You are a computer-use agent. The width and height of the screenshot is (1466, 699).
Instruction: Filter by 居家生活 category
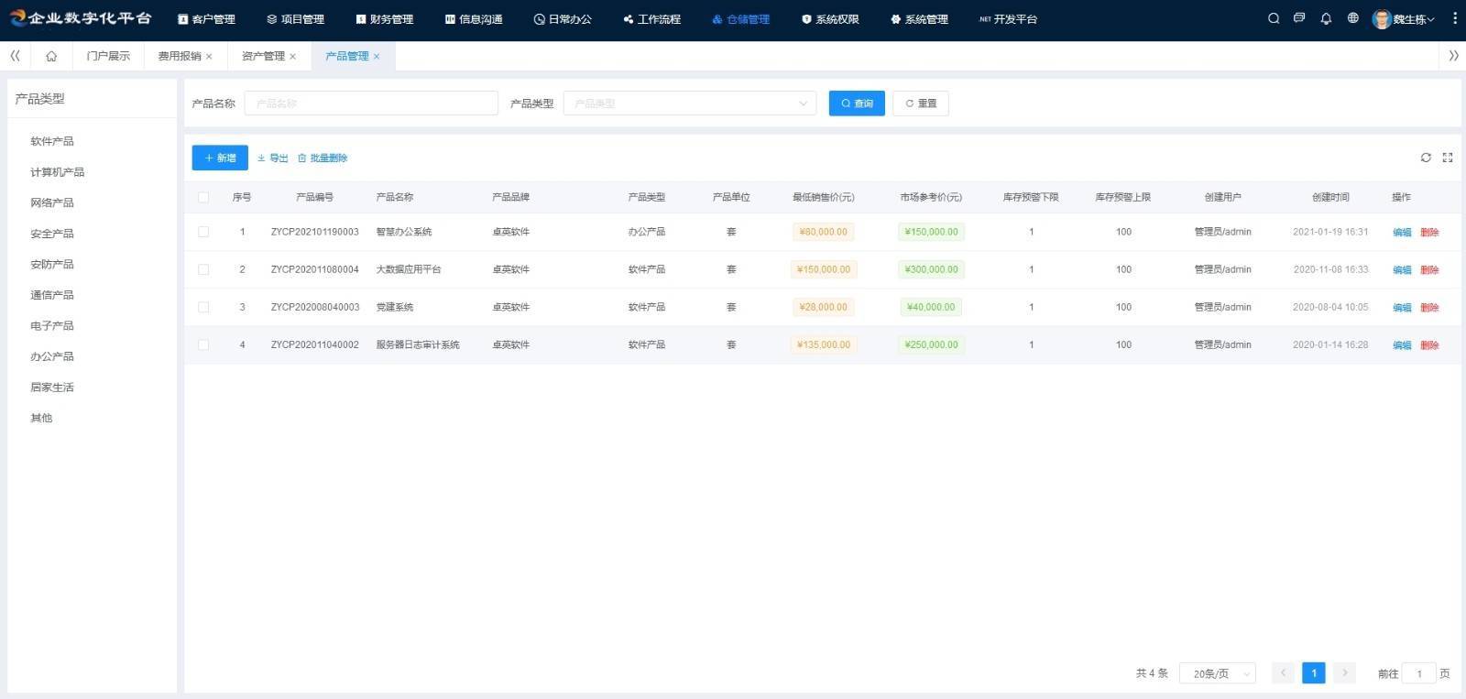[52, 388]
